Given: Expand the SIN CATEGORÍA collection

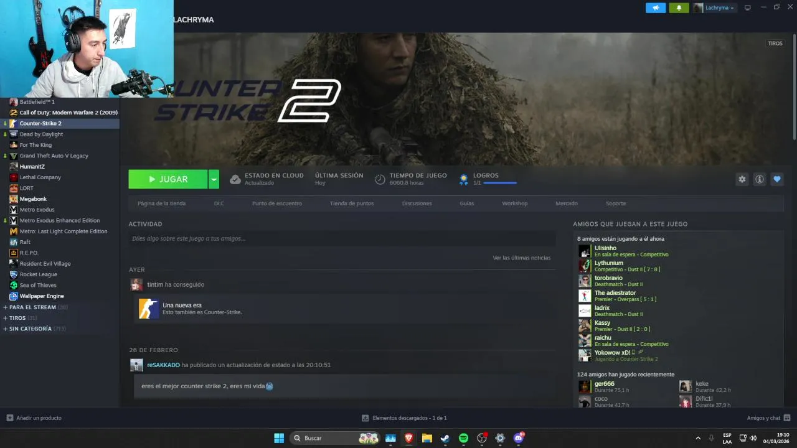Looking at the screenshot, I should tap(6, 329).
